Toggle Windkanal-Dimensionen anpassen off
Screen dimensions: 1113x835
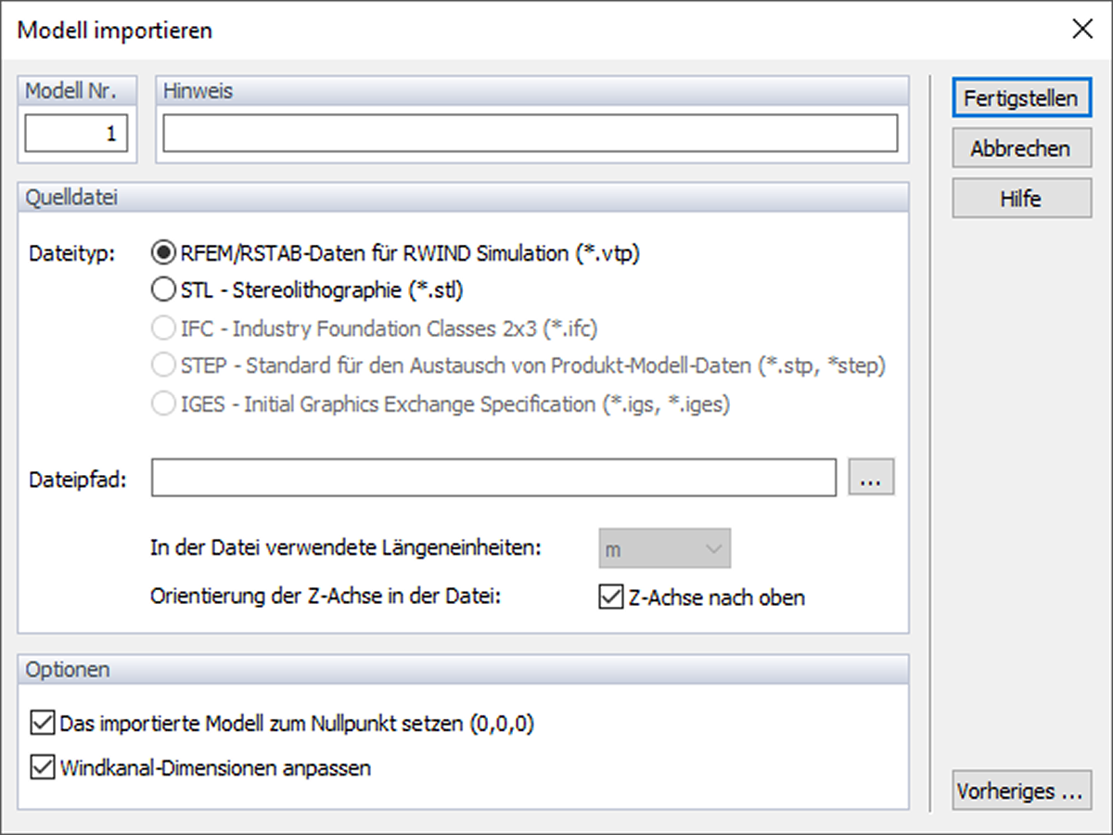click(x=43, y=768)
